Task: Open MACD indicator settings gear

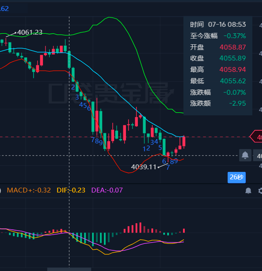Action: [260, 191]
